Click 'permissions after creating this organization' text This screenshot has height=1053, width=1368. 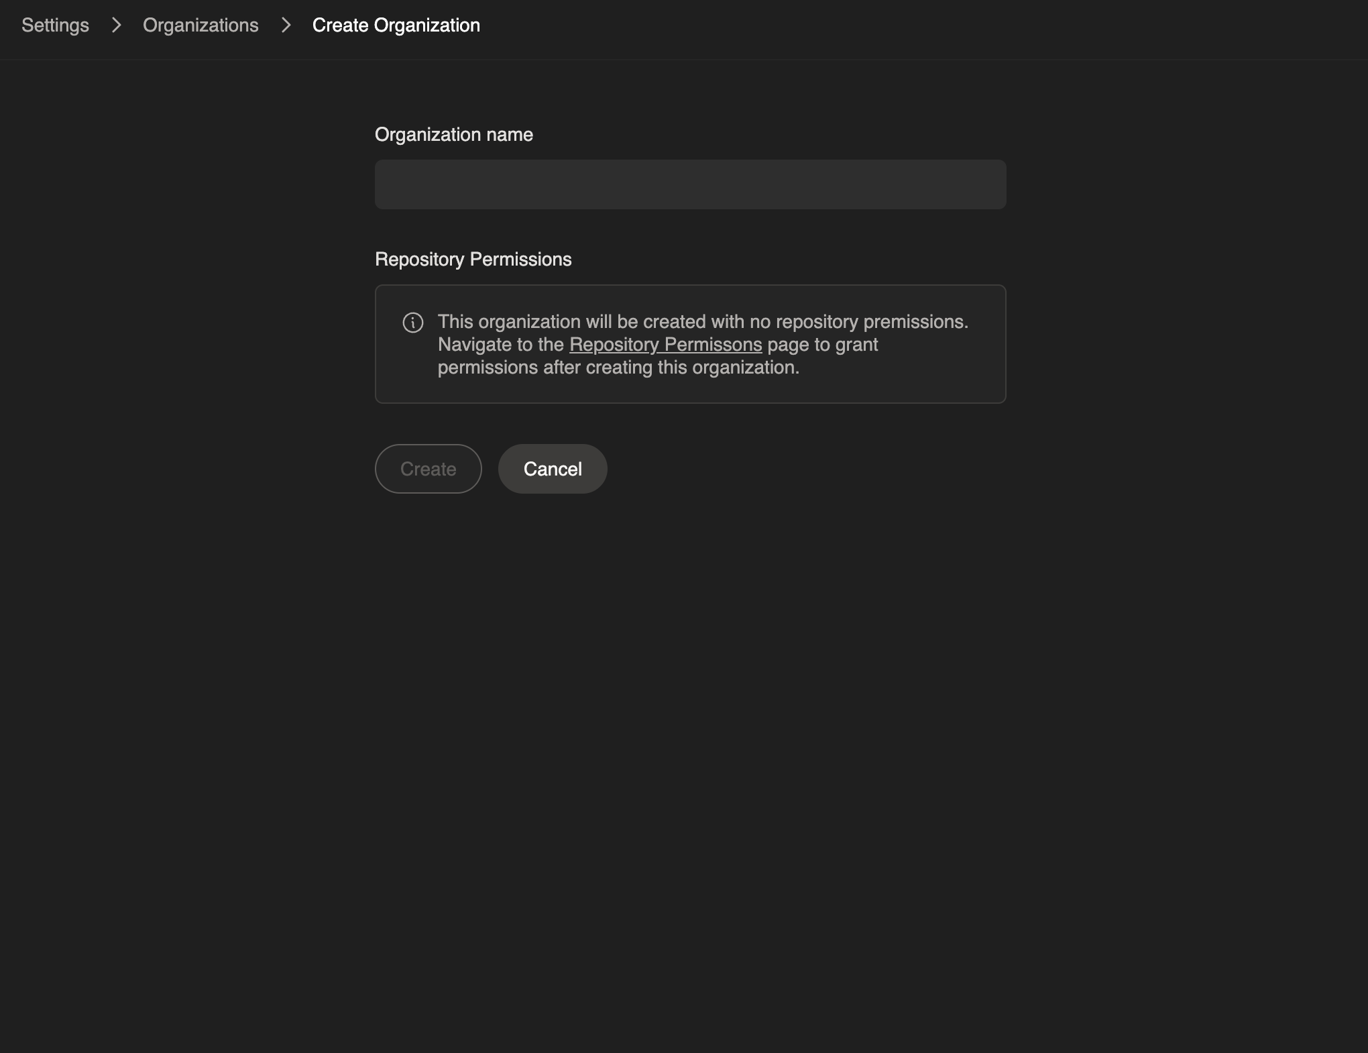point(618,368)
